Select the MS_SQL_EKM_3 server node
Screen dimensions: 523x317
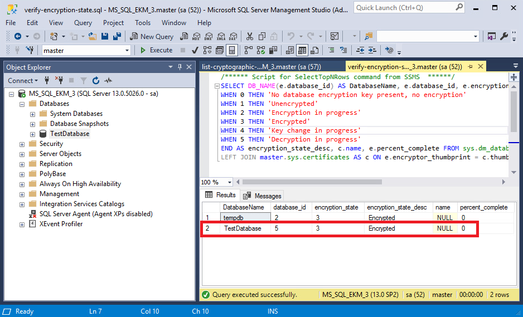(x=94, y=94)
